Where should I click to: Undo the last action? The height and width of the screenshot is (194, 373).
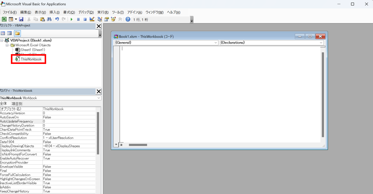pyautogui.click(x=57, y=19)
